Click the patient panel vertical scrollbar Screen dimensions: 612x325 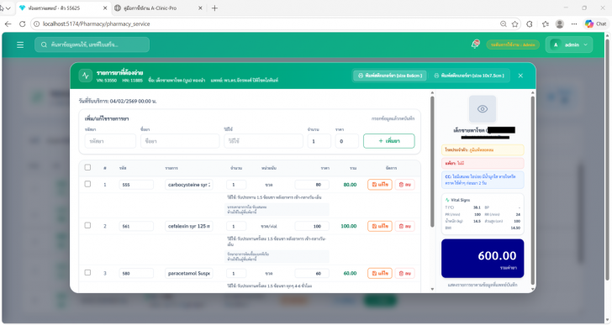532,190
